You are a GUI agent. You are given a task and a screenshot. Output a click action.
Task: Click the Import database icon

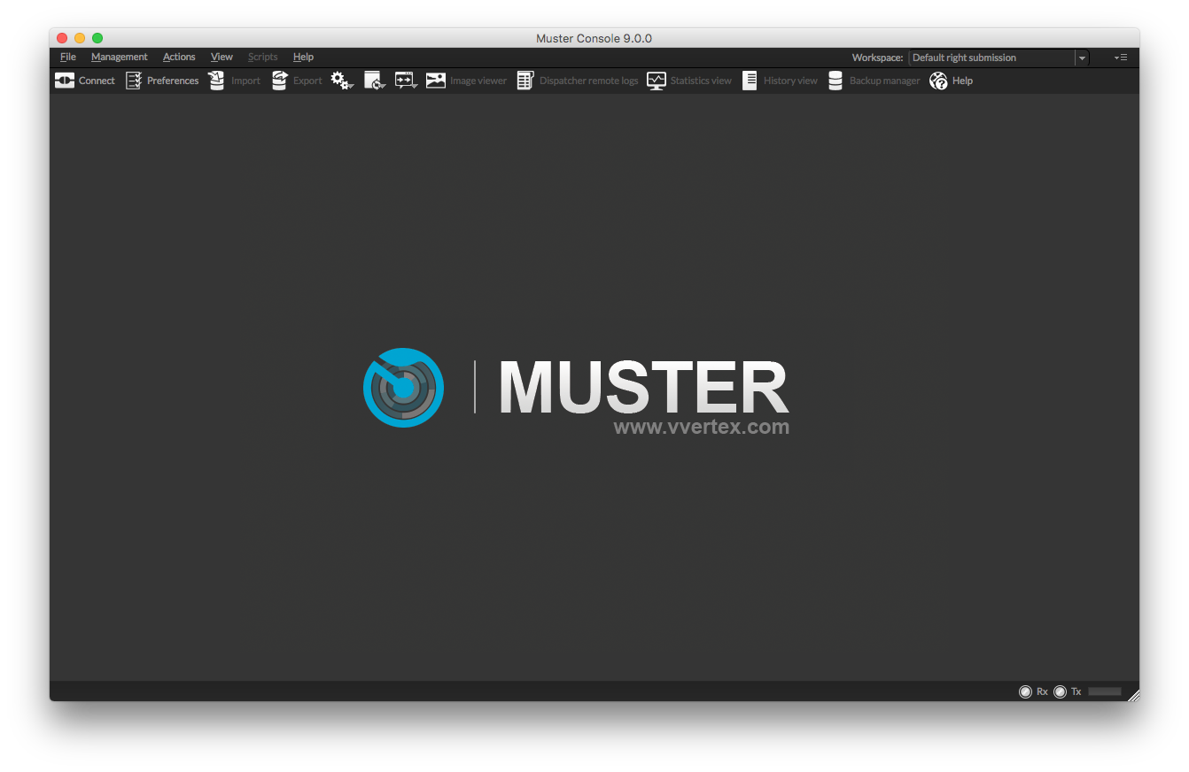[x=216, y=81]
